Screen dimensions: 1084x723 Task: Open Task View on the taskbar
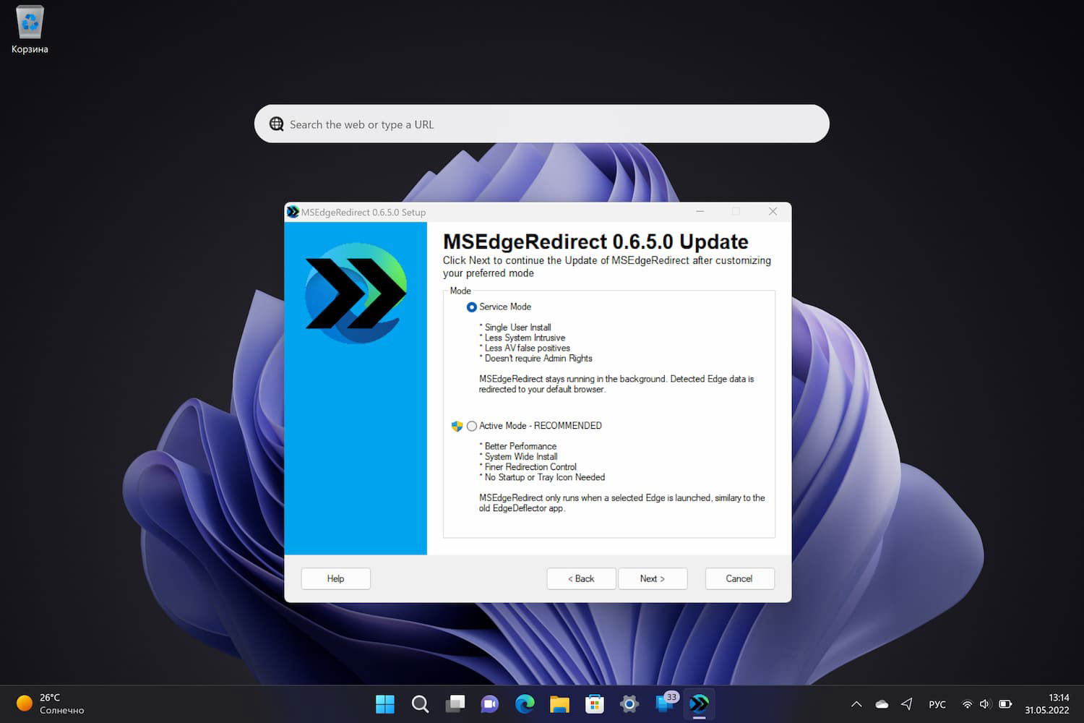coord(455,703)
